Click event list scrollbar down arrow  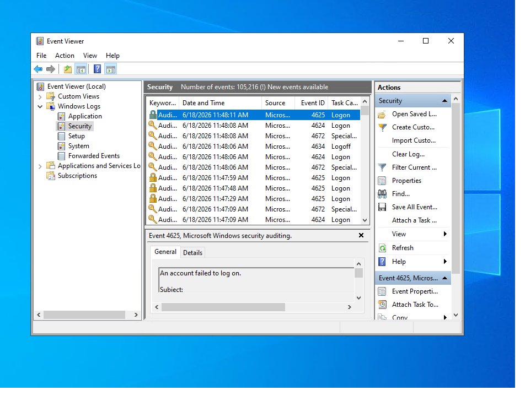click(x=365, y=220)
